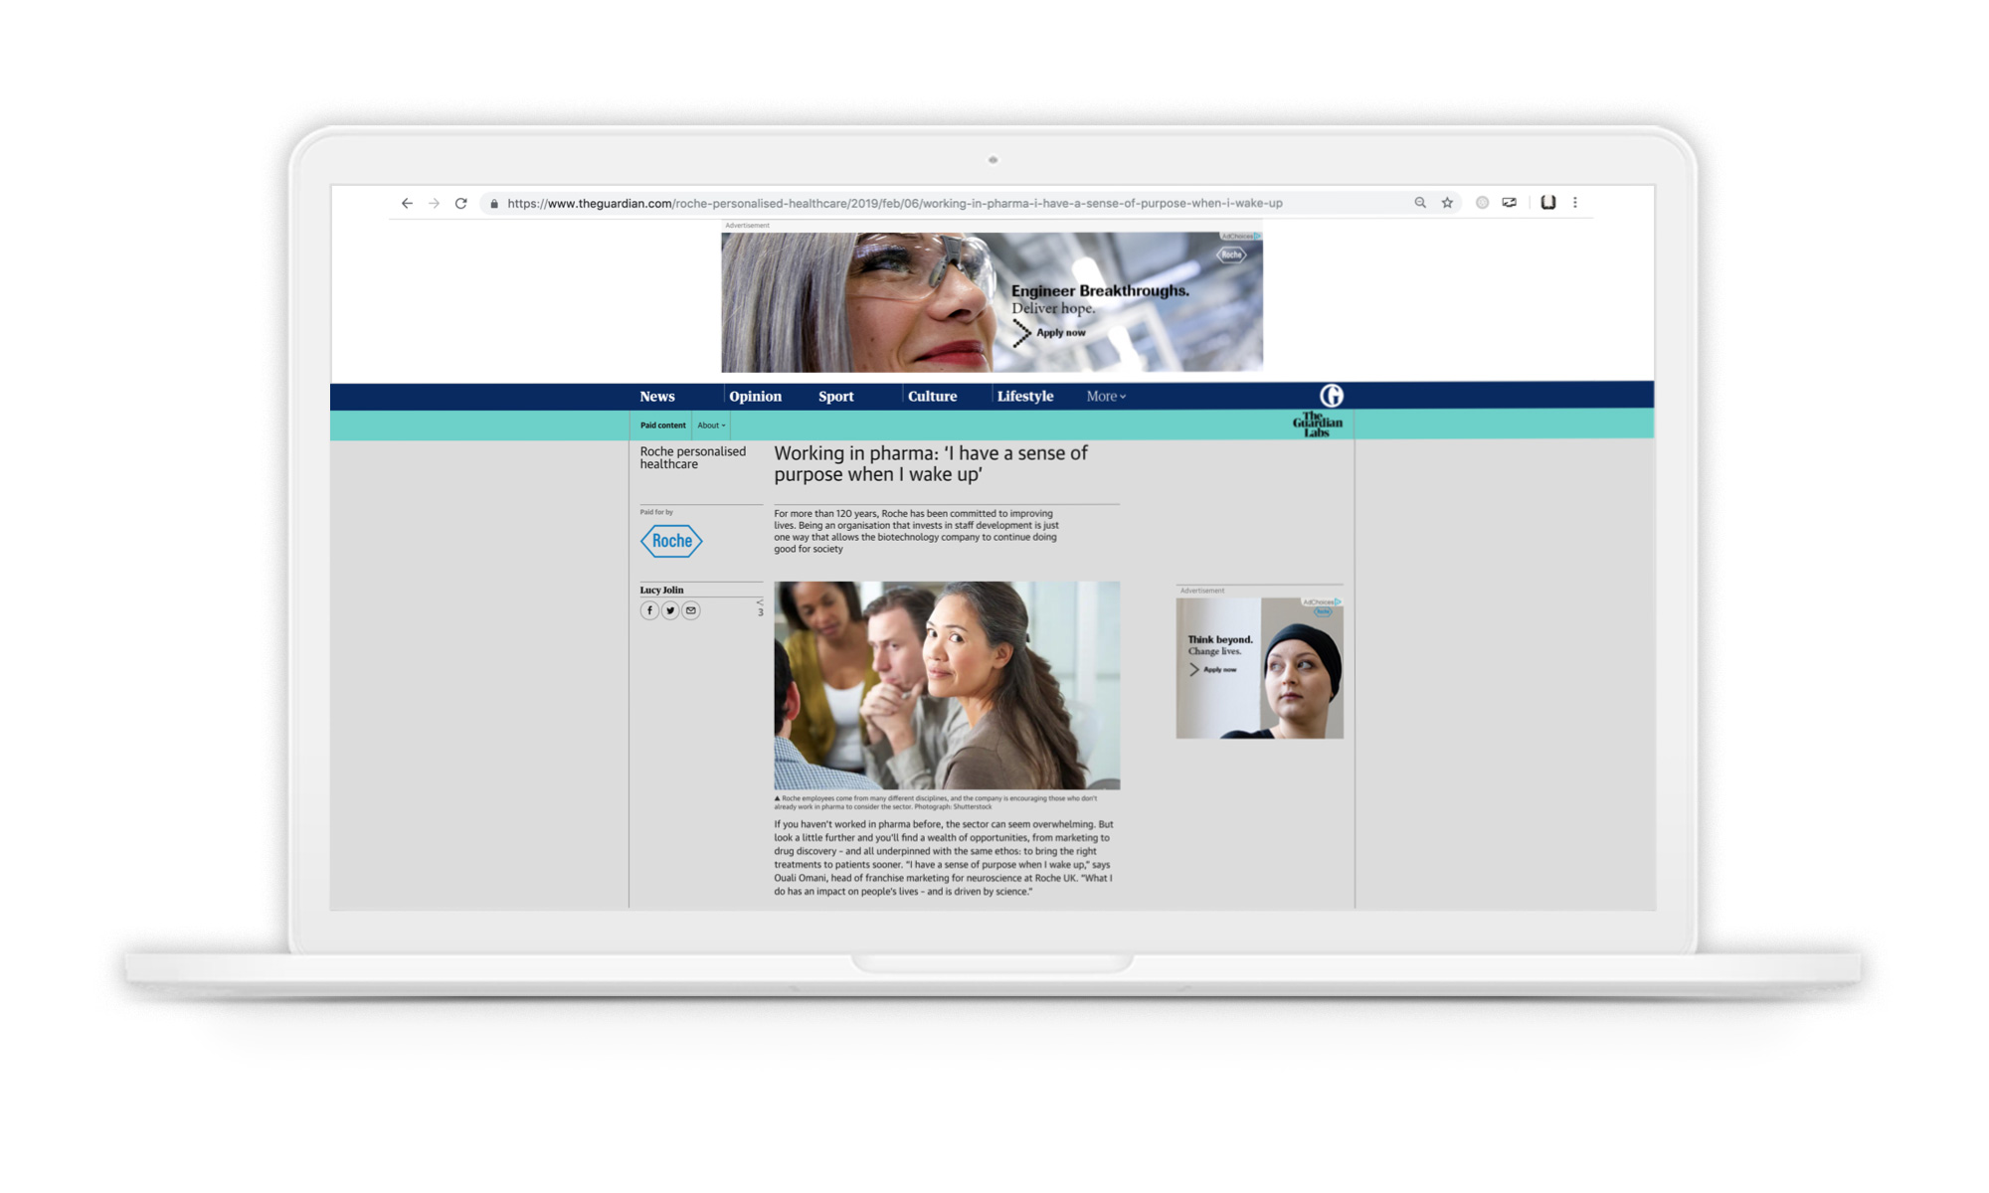Click the cast screen extension icon
The image size is (1989, 1193).
pos(1510,203)
